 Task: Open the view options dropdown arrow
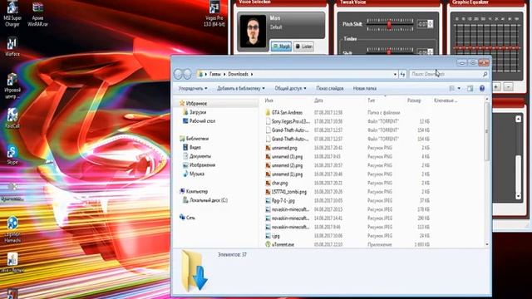tap(459, 89)
